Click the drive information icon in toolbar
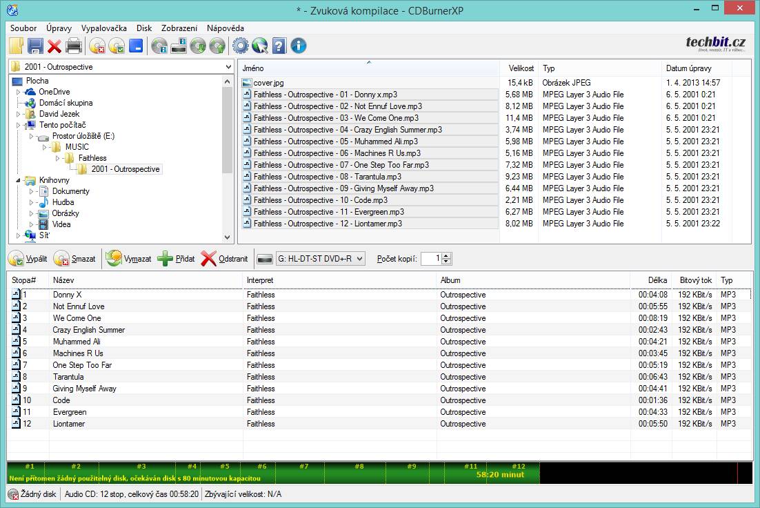 point(179,46)
